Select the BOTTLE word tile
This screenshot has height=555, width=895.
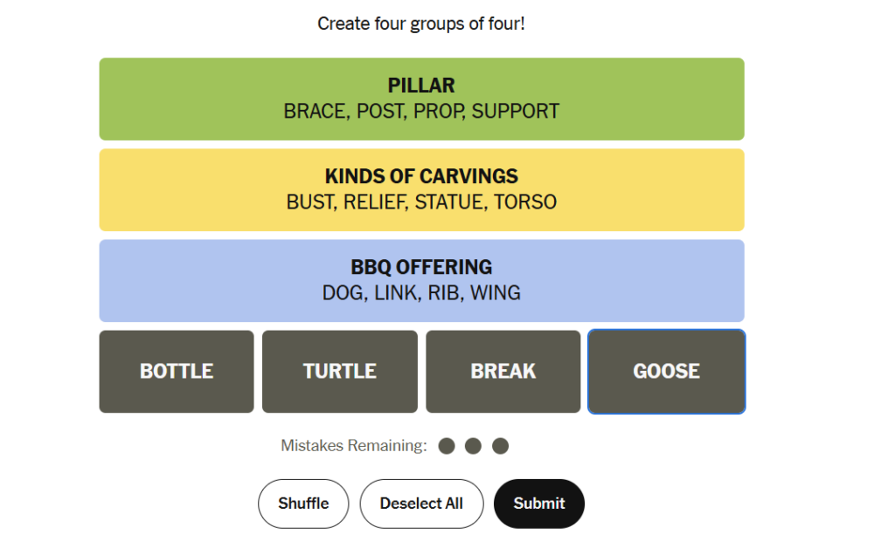coord(177,372)
